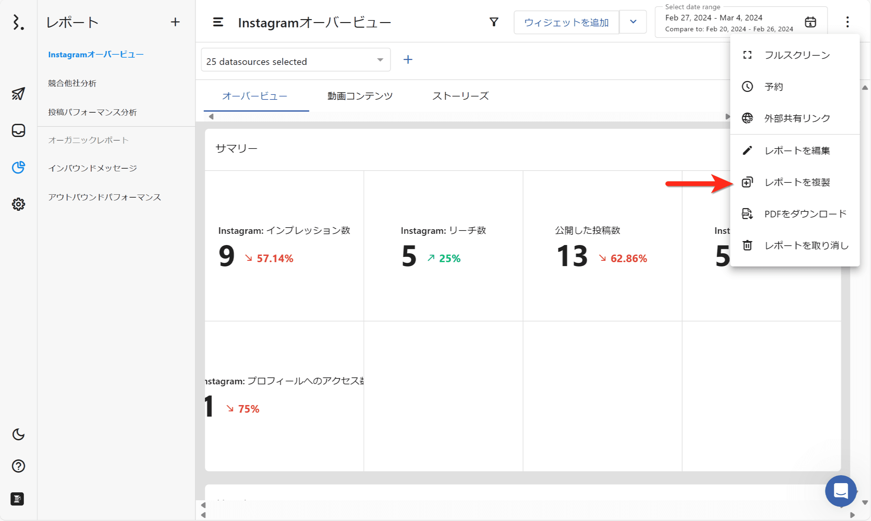The width and height of the screenshot is (871, 521).
Task: Open the help question mark icon
Action: click(18, 466)
